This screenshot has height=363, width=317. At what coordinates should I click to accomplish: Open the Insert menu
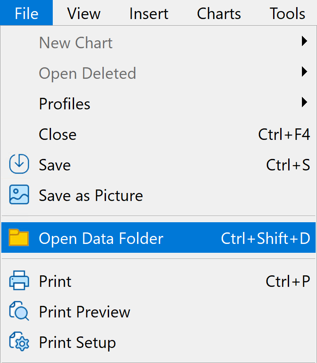click(149, 13)
